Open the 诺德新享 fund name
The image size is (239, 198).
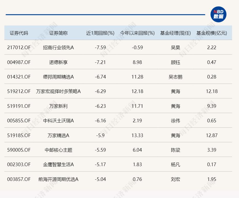click(58, 62)
